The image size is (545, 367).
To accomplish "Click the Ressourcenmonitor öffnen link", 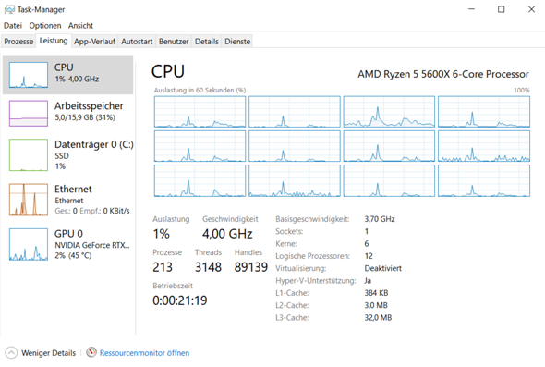I will [145, 353].
